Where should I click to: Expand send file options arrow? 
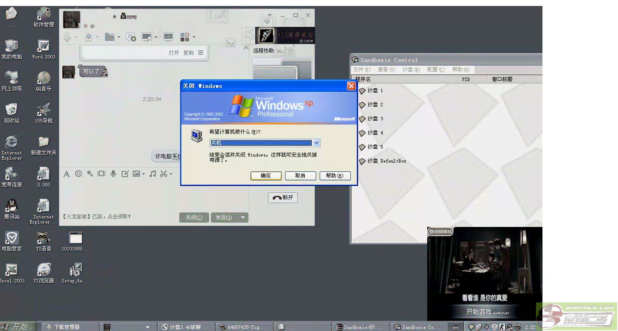tap(119, 38)
